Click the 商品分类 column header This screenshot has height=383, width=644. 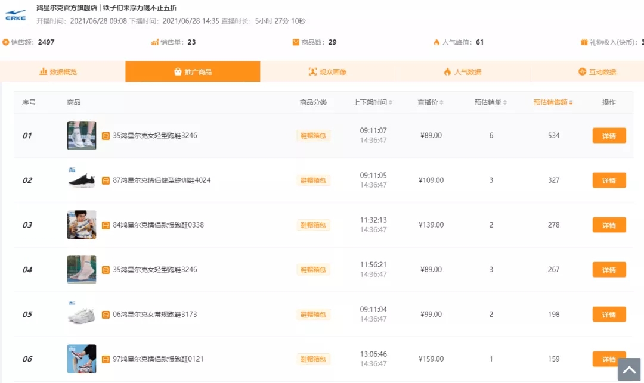(x=313, y=102)
